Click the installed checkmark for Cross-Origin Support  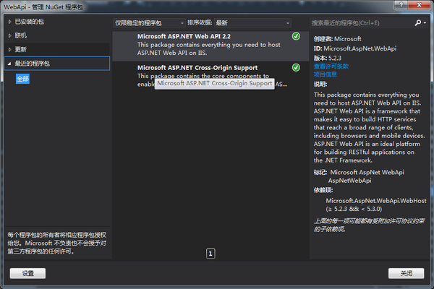[x=296, y=67]
